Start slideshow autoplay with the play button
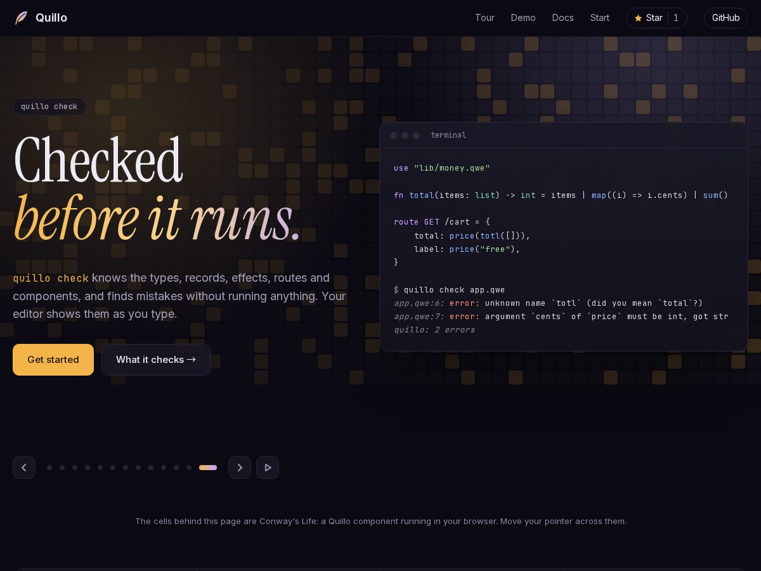Image resolution: width=761 pixels, height=571 pixels. click(x=268, y=468)
